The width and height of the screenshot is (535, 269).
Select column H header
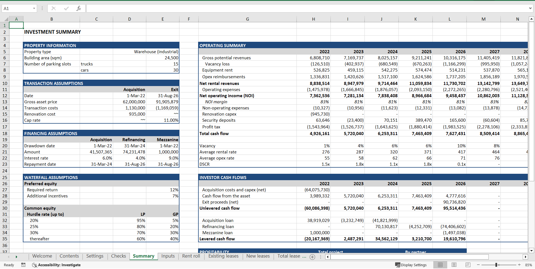313,19
